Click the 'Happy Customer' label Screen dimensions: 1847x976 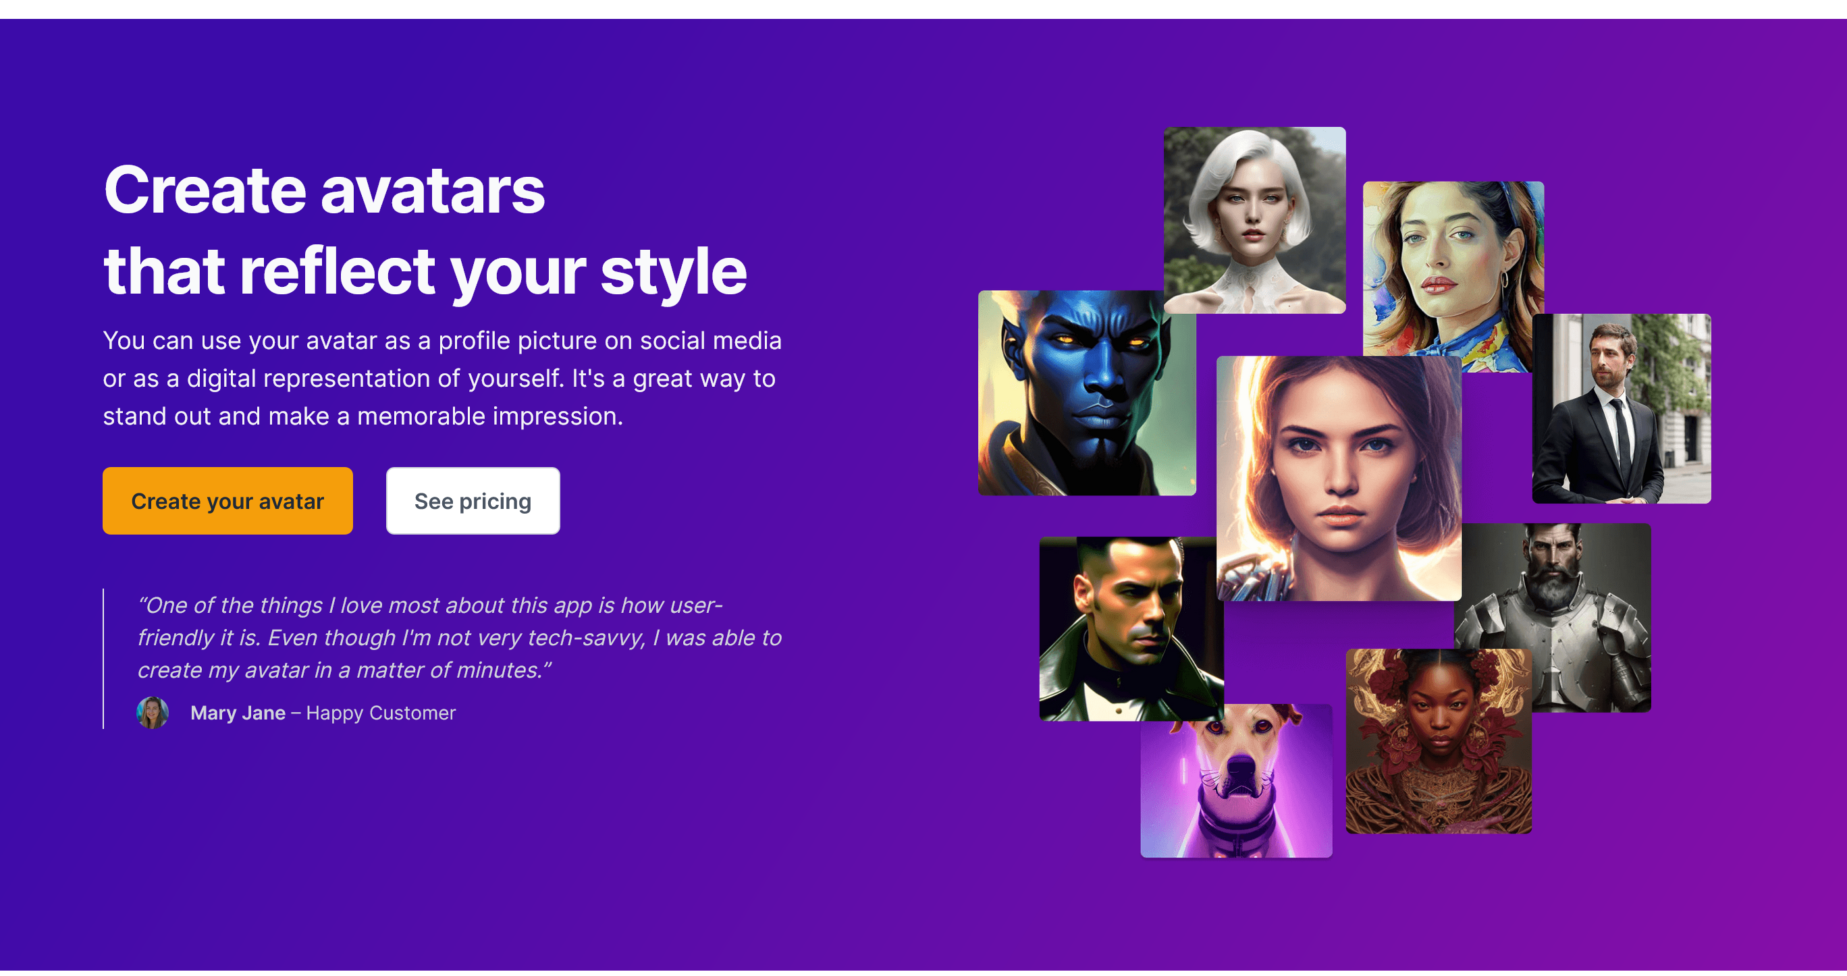[x=379, y=713]
